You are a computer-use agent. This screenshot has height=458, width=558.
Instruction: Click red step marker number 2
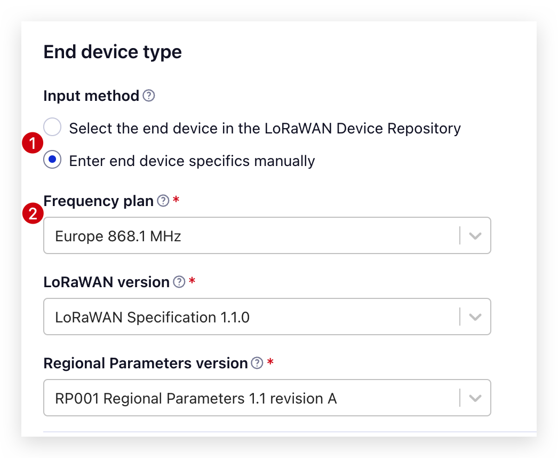click(33, 214)
